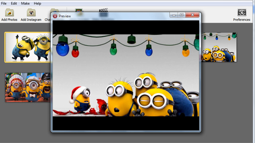
Task: Open the Make menu
Action: point(25,3)
